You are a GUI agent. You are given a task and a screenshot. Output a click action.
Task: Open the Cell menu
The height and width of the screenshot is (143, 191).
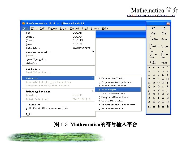point(42,28)
